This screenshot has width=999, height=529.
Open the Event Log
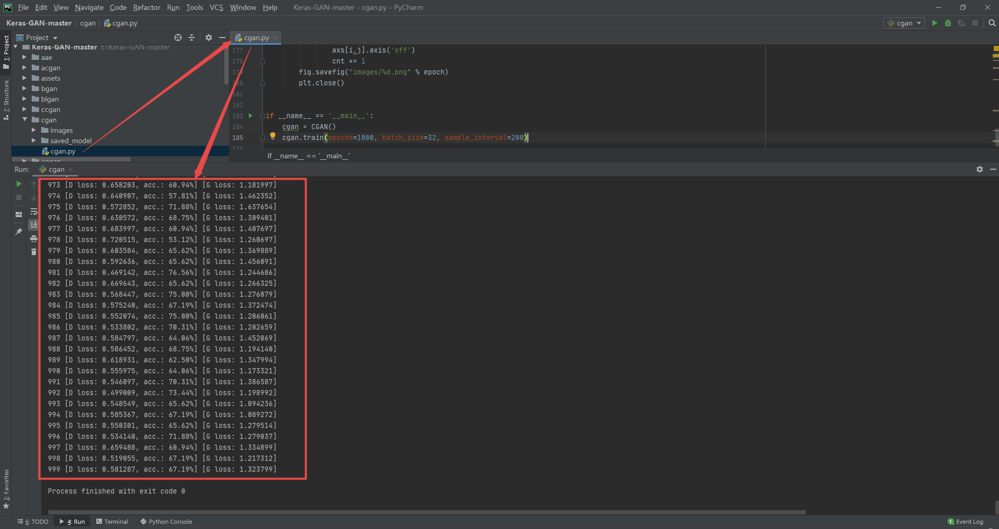[x=965, y=522]
